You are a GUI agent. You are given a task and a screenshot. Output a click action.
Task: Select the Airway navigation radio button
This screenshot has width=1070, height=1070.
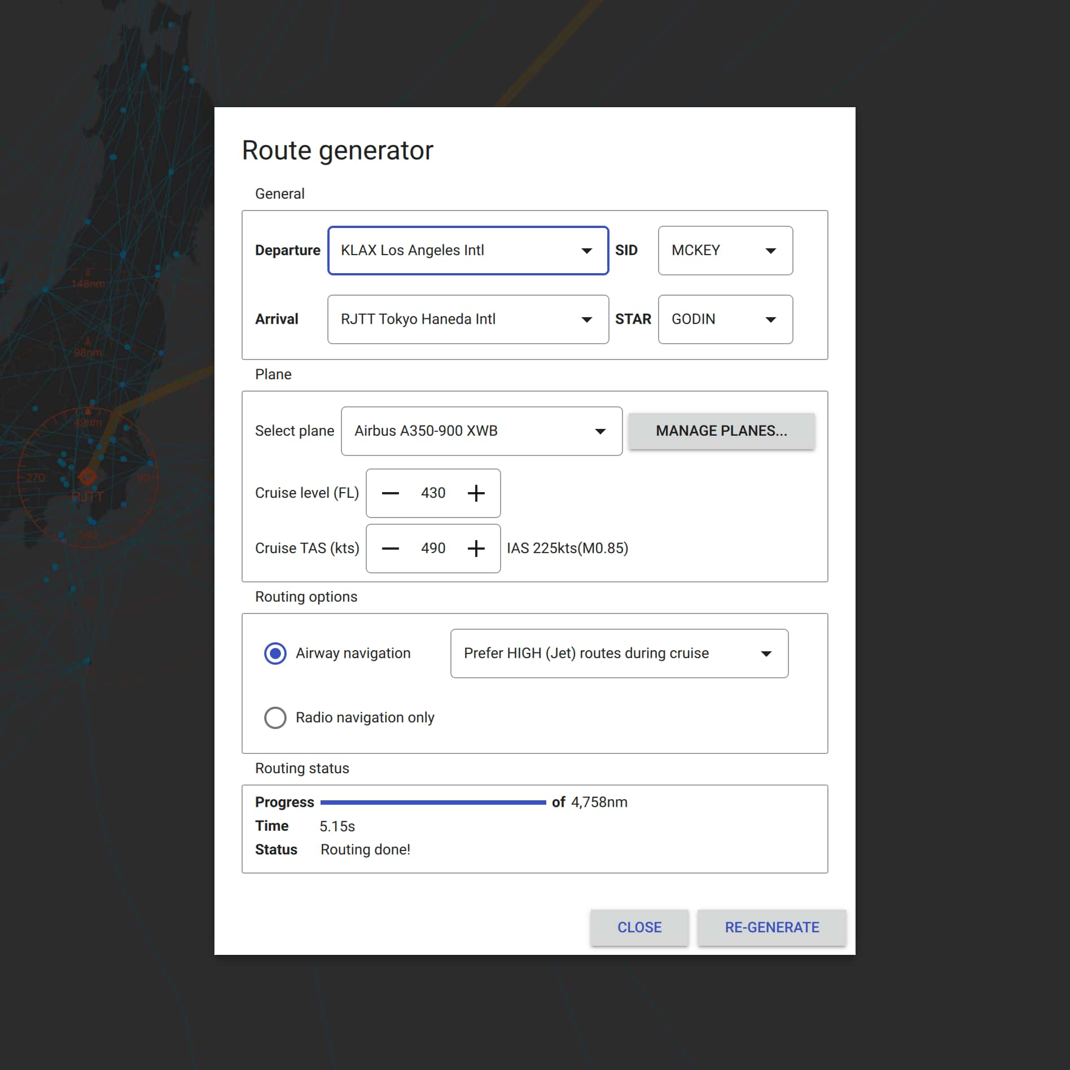(x=275, y=654)
